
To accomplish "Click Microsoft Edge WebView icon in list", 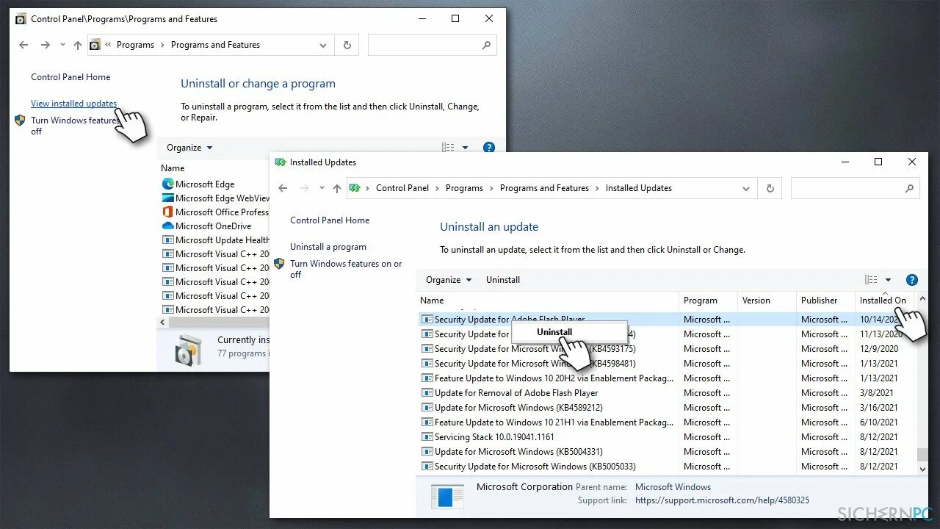I will (167, 198).
